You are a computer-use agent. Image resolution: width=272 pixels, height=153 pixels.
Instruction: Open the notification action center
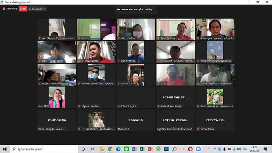click(265, 149)
